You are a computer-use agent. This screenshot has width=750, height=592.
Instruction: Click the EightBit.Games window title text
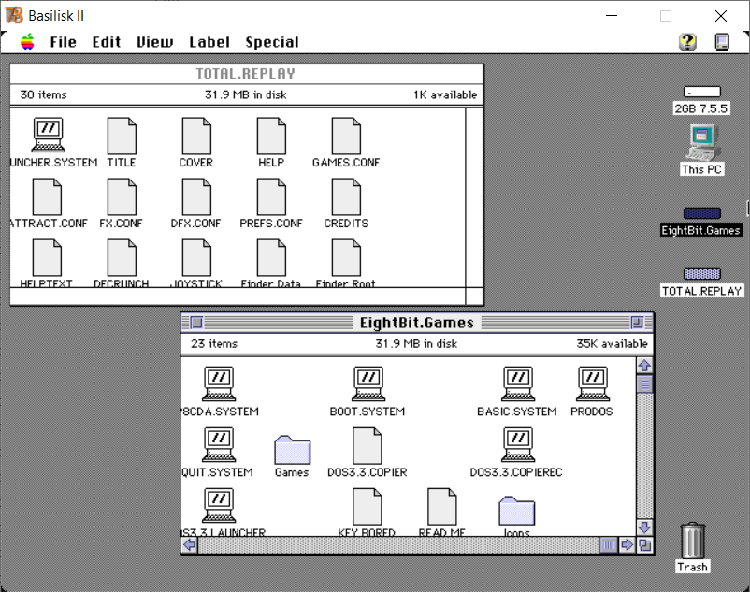(x=416, y=323)
